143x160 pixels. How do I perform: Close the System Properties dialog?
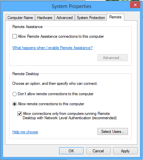coord(135,5)
